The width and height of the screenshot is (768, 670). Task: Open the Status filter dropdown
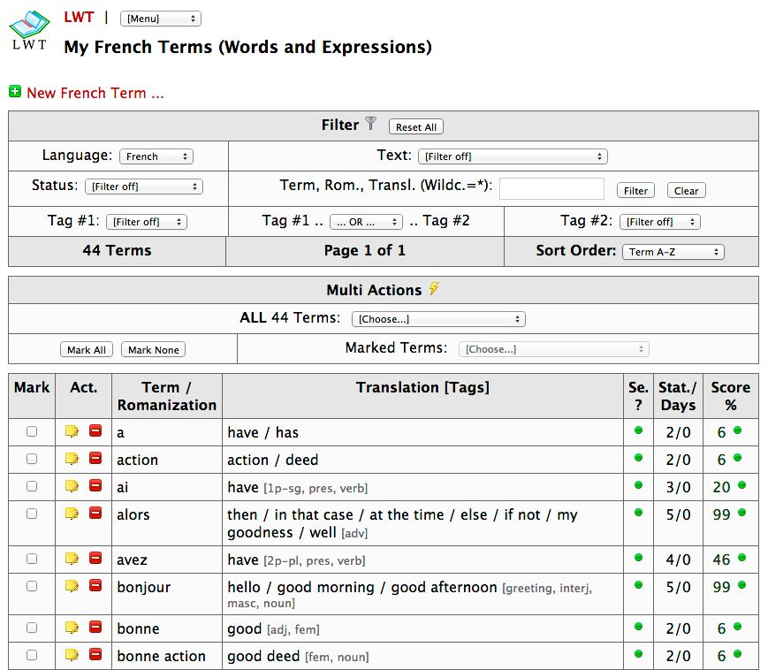click(x=144, y=187)
